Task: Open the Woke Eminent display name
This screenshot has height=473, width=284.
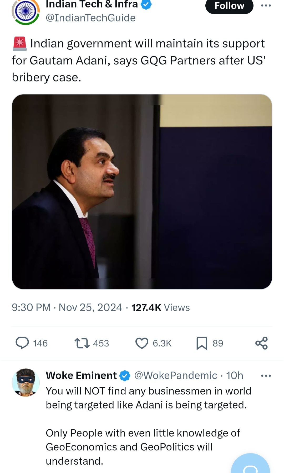Action: point(81,376)
